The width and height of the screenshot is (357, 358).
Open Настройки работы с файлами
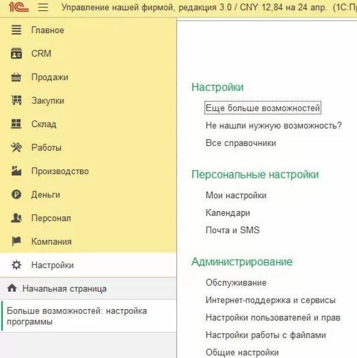click(265, 335)
